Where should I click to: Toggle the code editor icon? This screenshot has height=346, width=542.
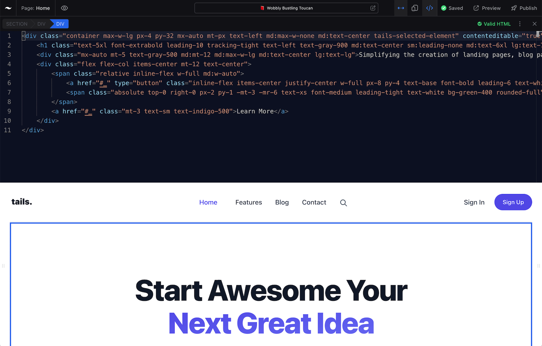430,8
